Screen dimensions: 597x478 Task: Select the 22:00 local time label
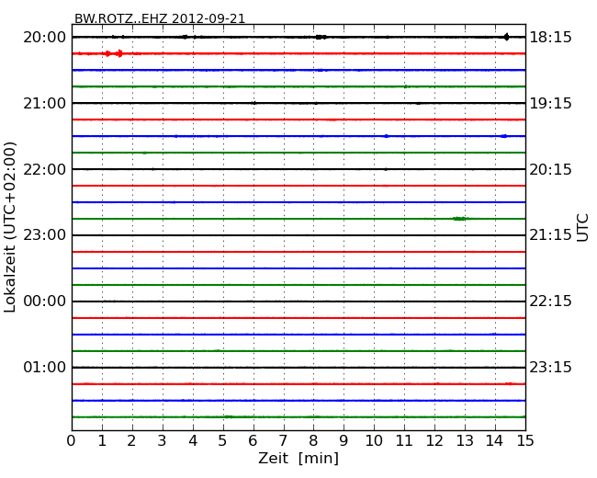(45, 169)
